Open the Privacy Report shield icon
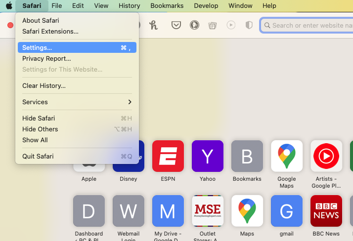Image resolution: width=353 pixels, height=241 pixels. coord(249,25)
